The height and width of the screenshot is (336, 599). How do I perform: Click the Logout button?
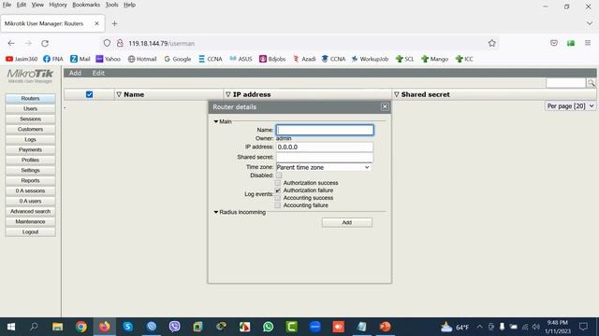coord(30,232)
